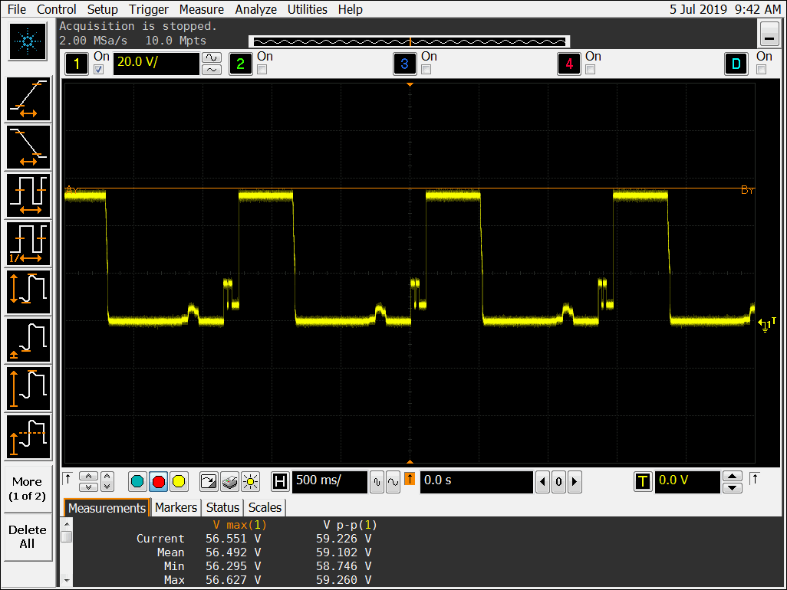
Task: Open the trigger setup T icon
Action: click(643, 482)
